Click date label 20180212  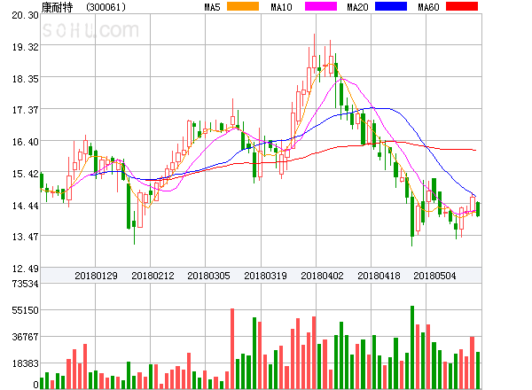pyautogui.click(x=153, y=276)
